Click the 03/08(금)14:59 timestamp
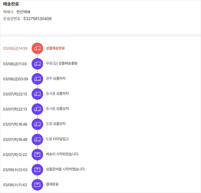 tap(15, 48)
